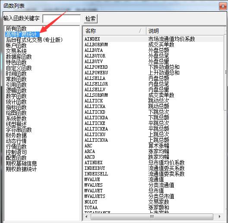Image resolution: width=228 pixels, height=223 pixels.
Task: Select the ARCA function row
Action: (x=153, y=151)
